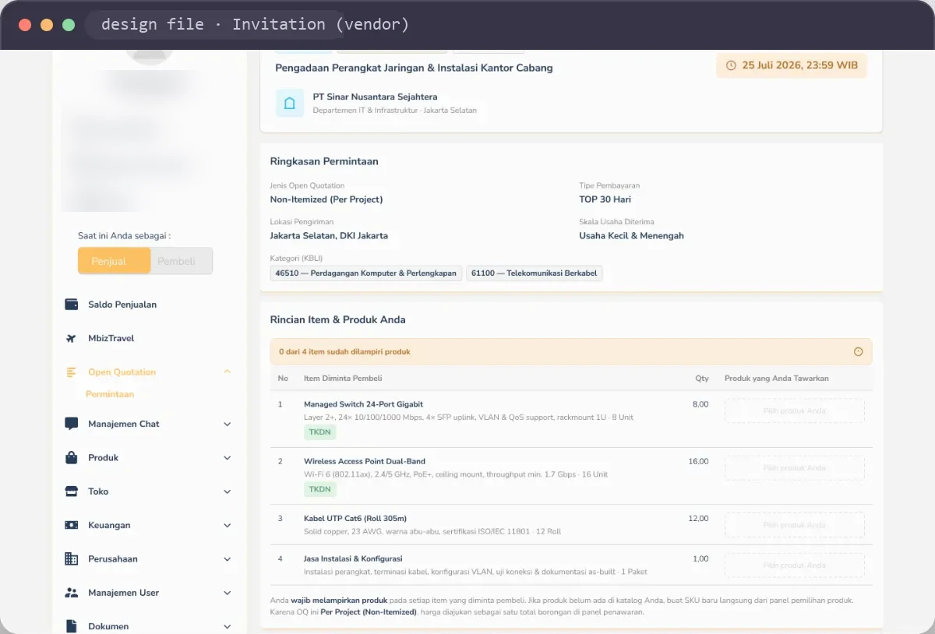Click the Manajemen Chat speech bubble icon

(72, 424)
